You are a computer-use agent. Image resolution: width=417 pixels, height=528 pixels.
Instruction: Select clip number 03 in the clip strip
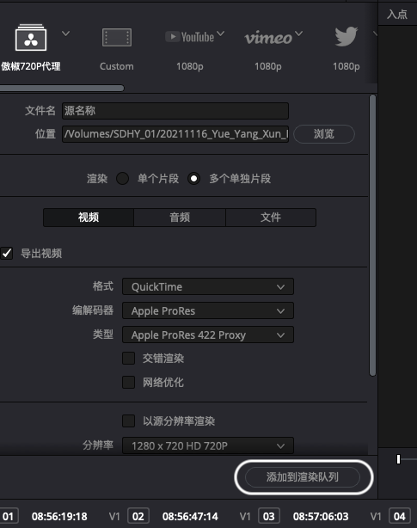(x=268, y=516)
